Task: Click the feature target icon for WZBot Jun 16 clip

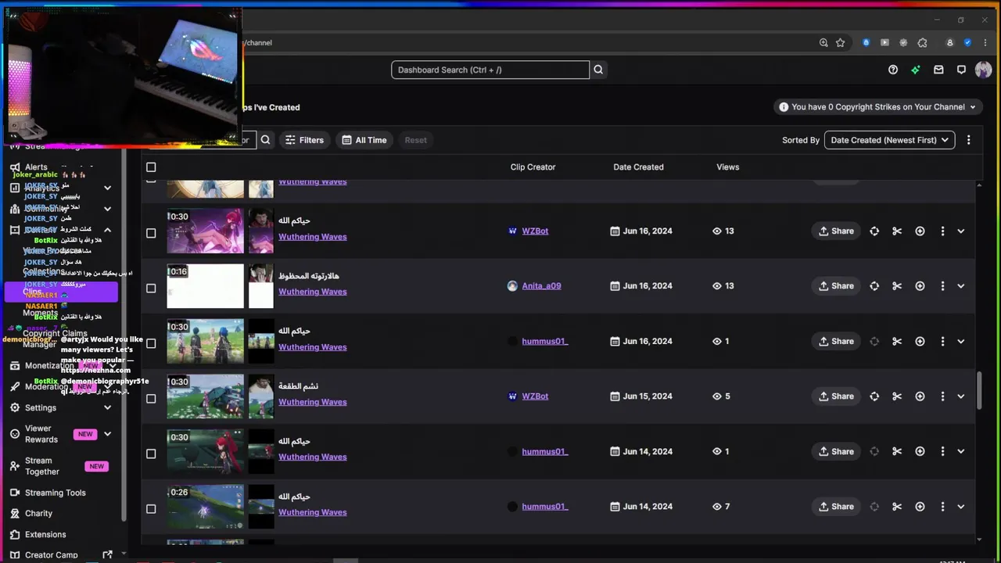Action: (x=874, y=231)
